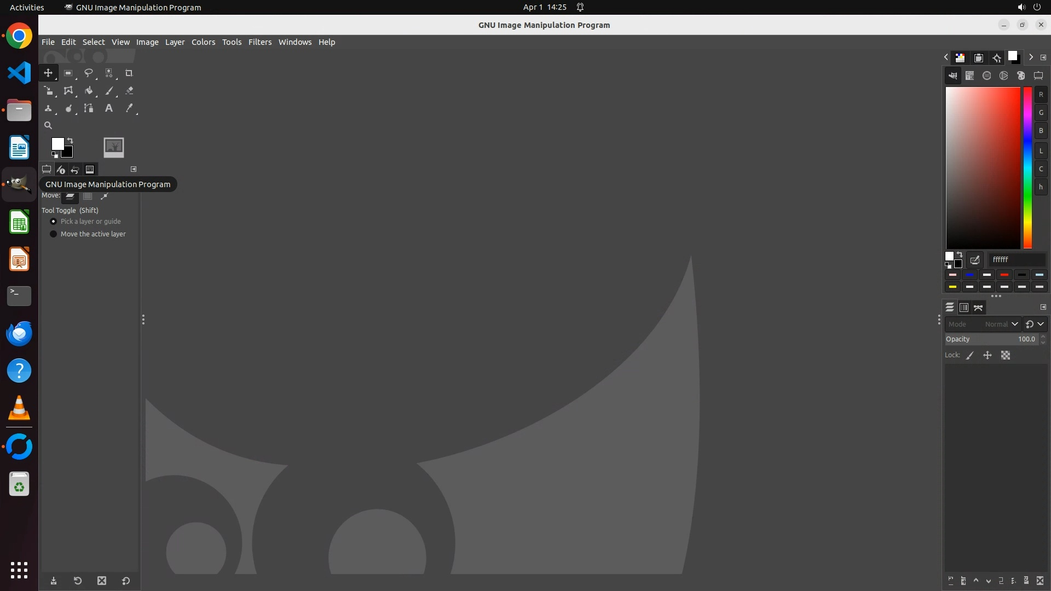Switch to the Channels tab
Image resolution: width=1051 pixels, height=591 pixels.
(x=964, y=308)
